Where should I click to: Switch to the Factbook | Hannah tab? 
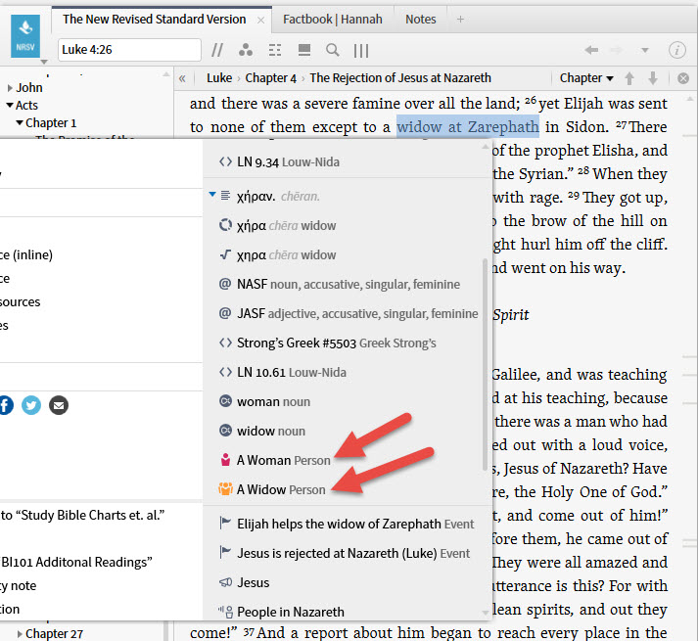click(333, 20)
